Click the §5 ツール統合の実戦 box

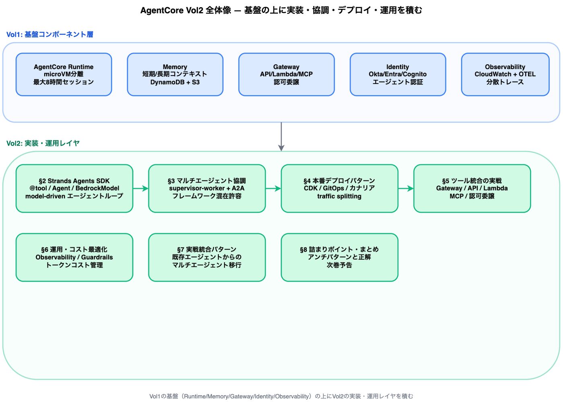(473, 189)
